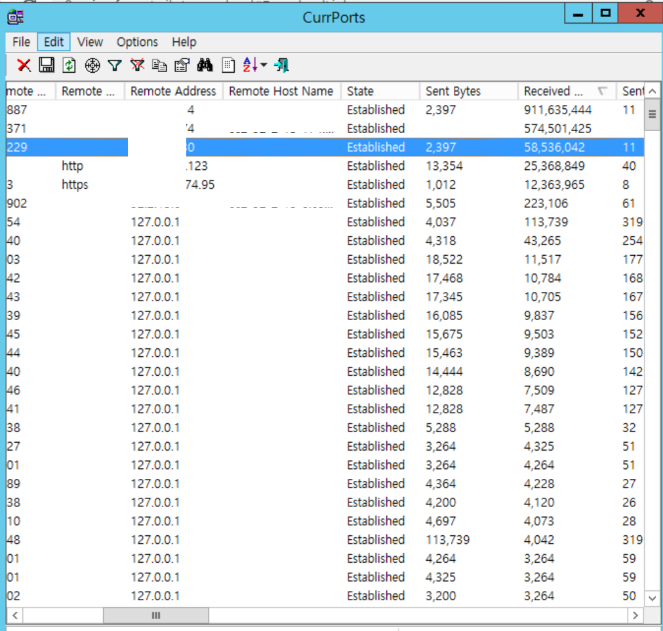Click the horizontal scrollbar thumb
663x631 pixels.
(x=156, y=615)
